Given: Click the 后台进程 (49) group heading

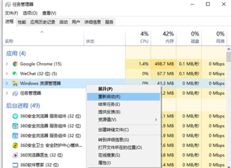Looking at the screenshot, I should tap(23, 106).
